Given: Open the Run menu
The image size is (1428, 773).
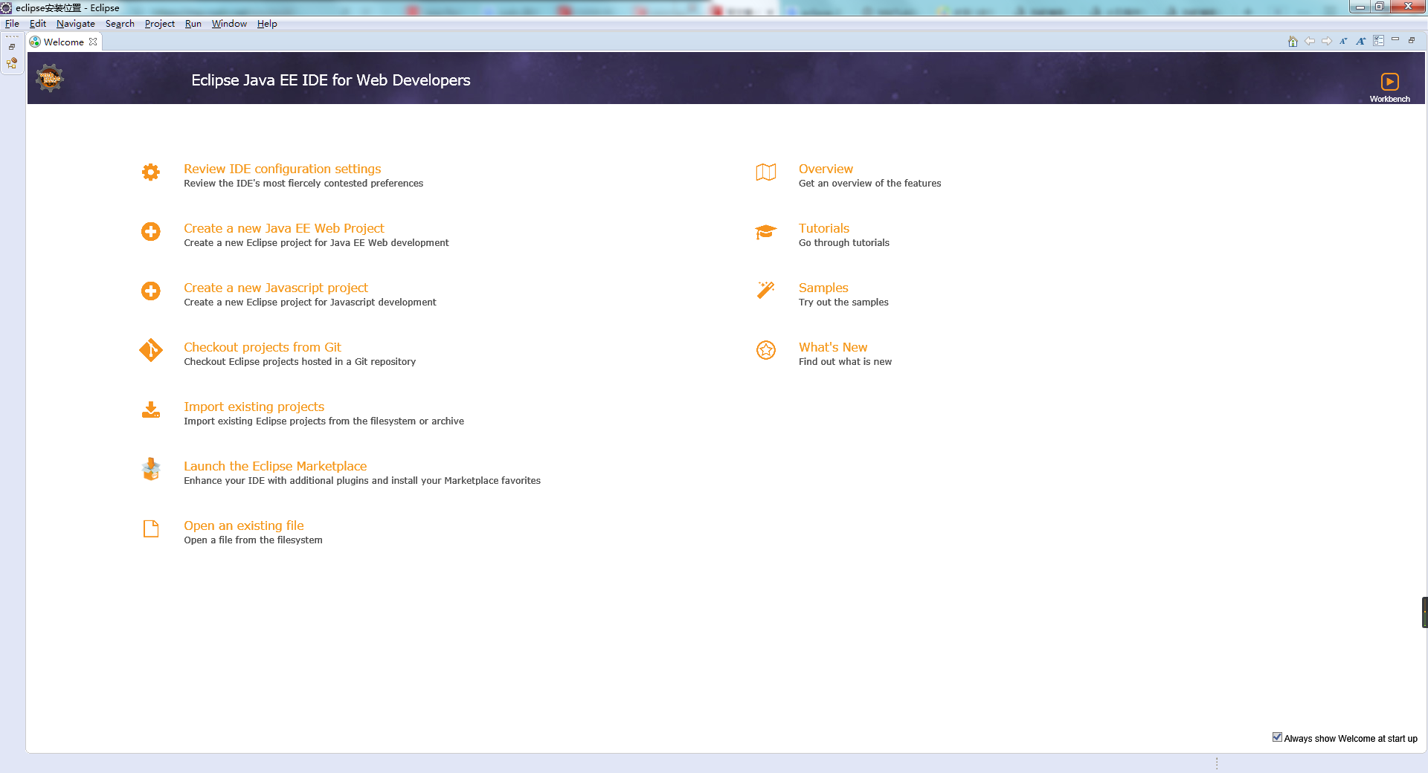Looking at the screenshot, I should [x=193, y=24].
